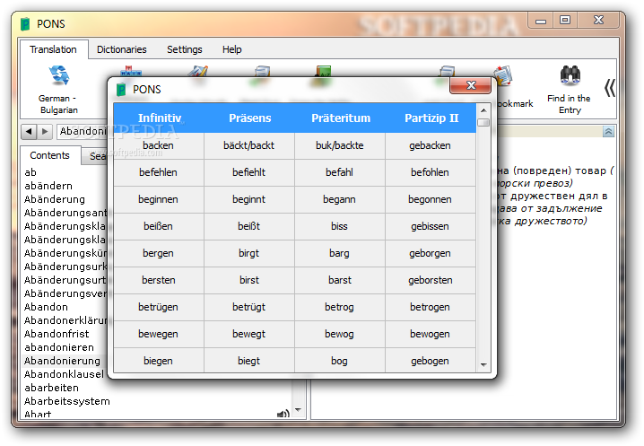Select 'abändern' in the word list
Image resolution: width=644 pixels, height=446 pixels.
coord(48,186)
